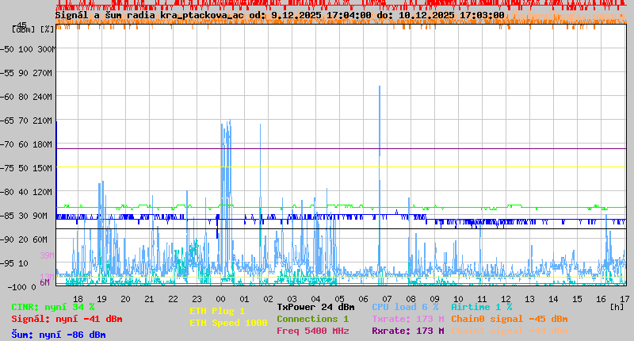
Task: Click hour label '12' on time axis
Action: coord(506,299)
